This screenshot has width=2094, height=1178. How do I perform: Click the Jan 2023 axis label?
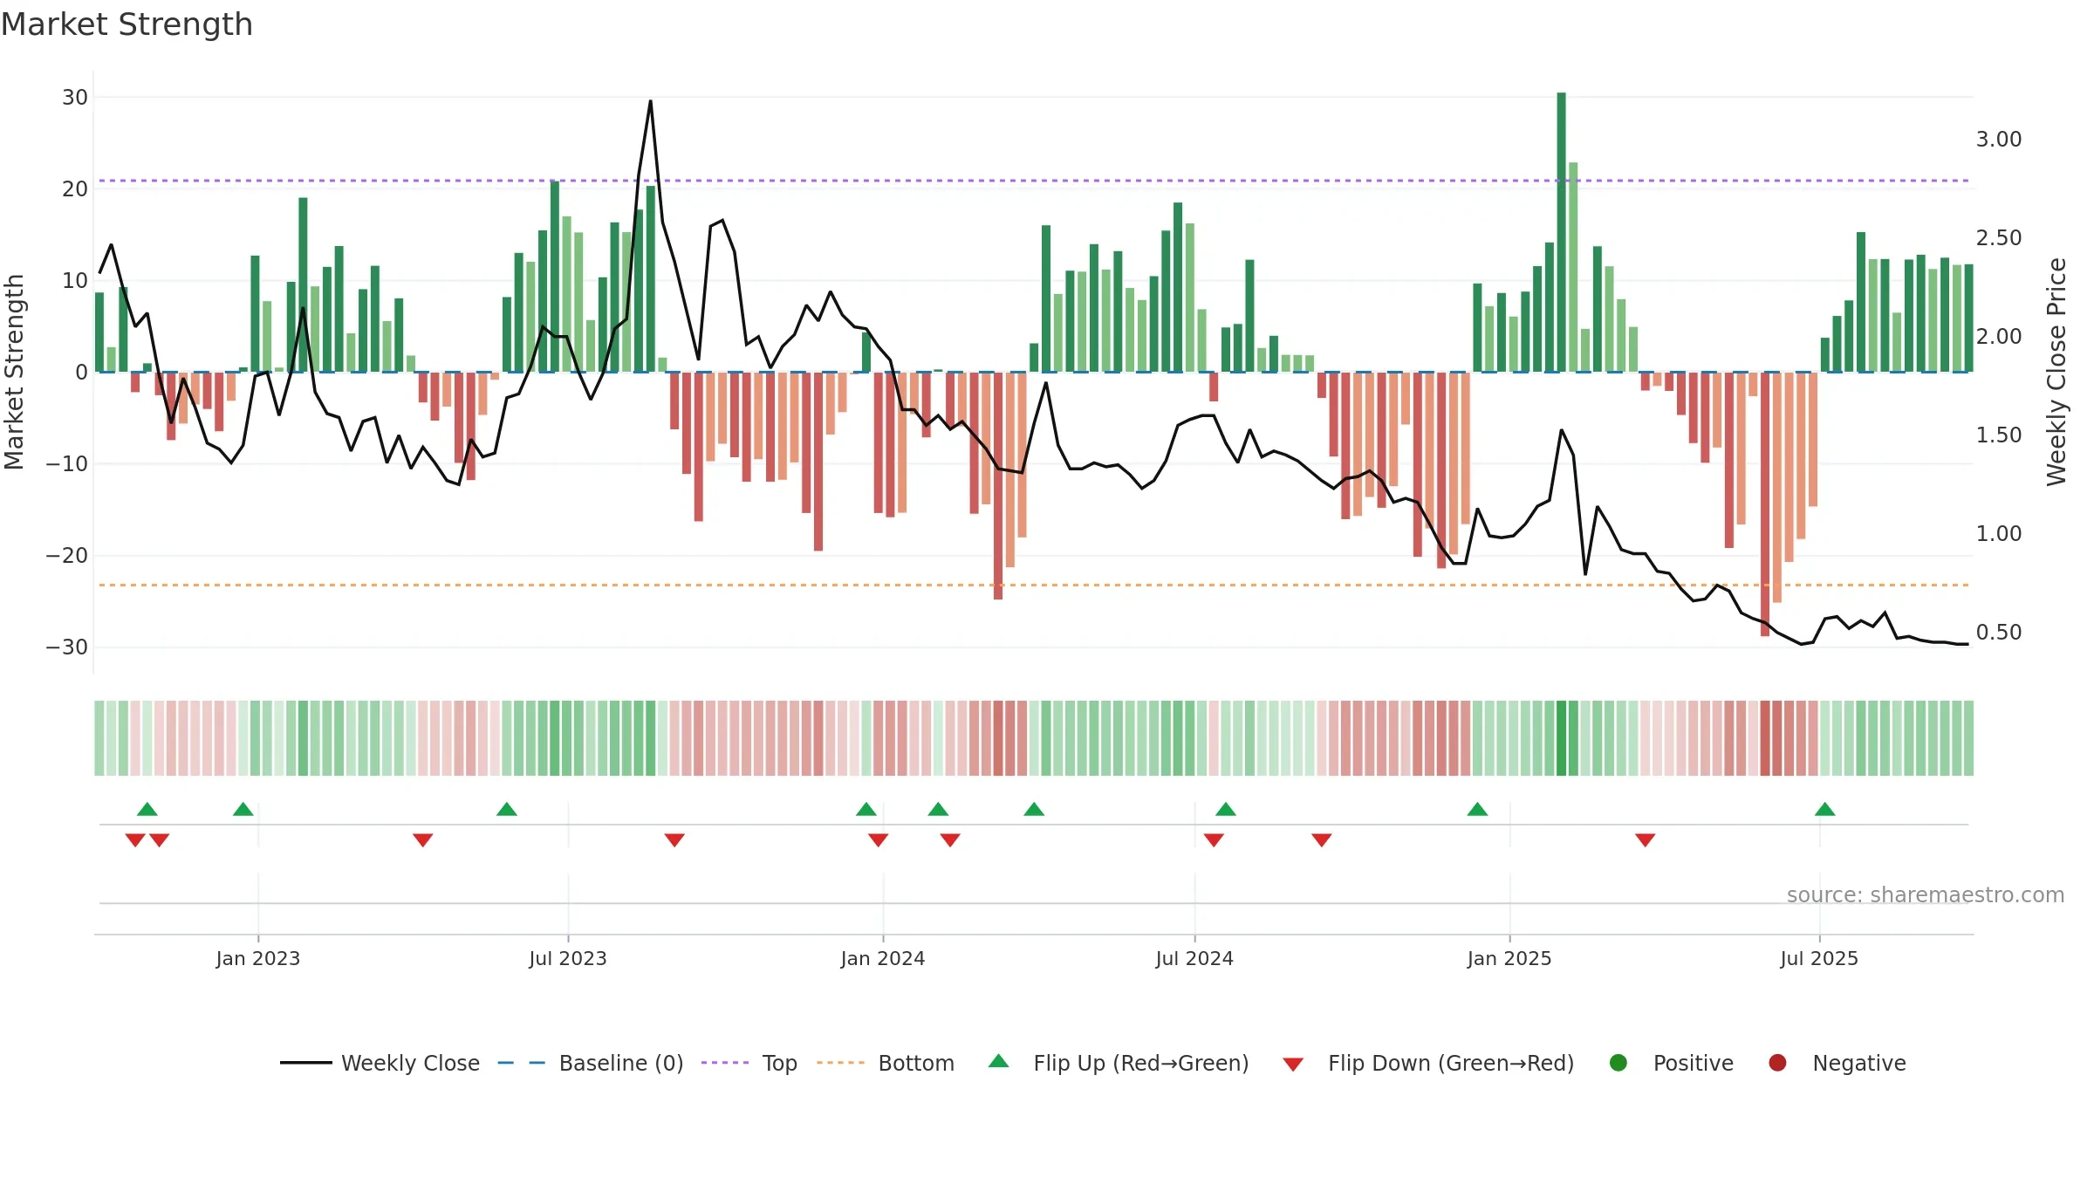coord(258,958)
